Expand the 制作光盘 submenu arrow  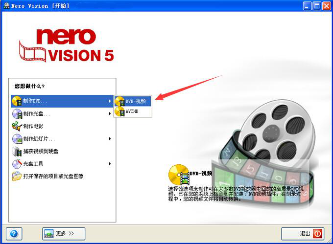pyautogui.click(x=110, y=113)
